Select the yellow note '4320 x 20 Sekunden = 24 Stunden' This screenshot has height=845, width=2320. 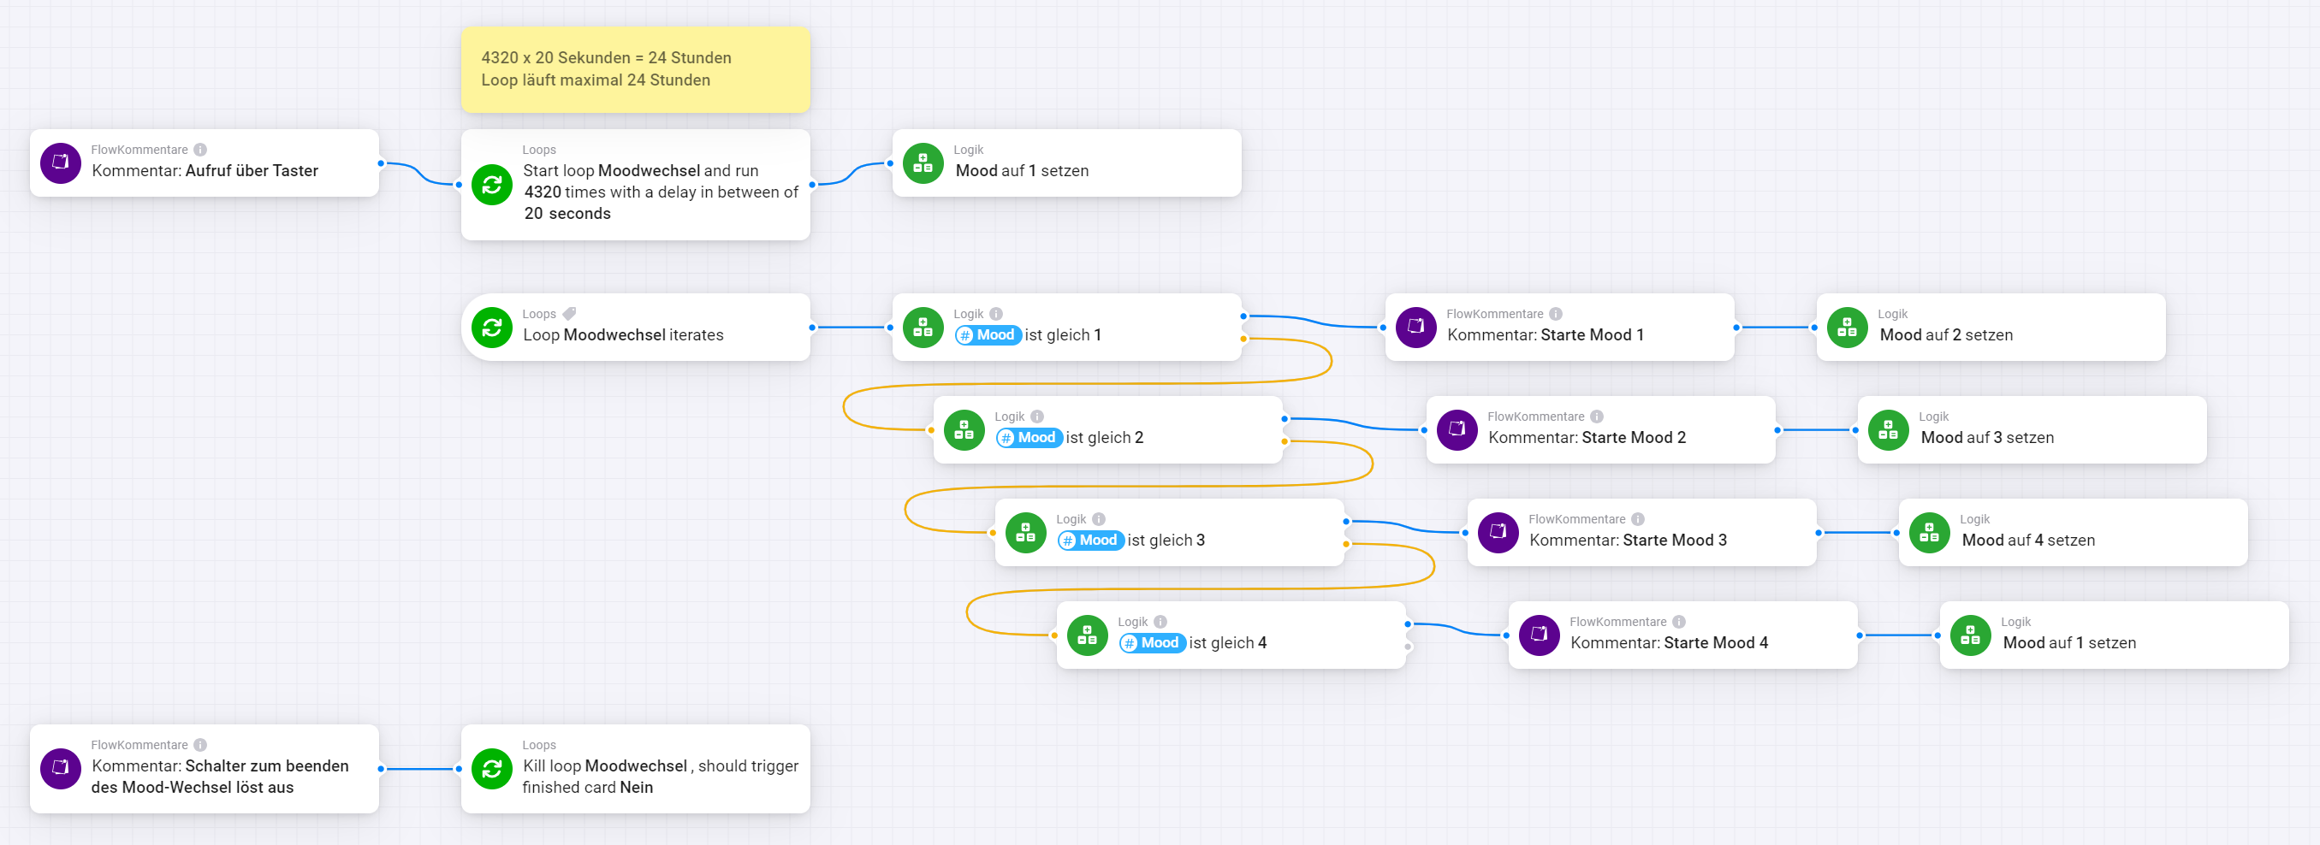pos(636,69)
